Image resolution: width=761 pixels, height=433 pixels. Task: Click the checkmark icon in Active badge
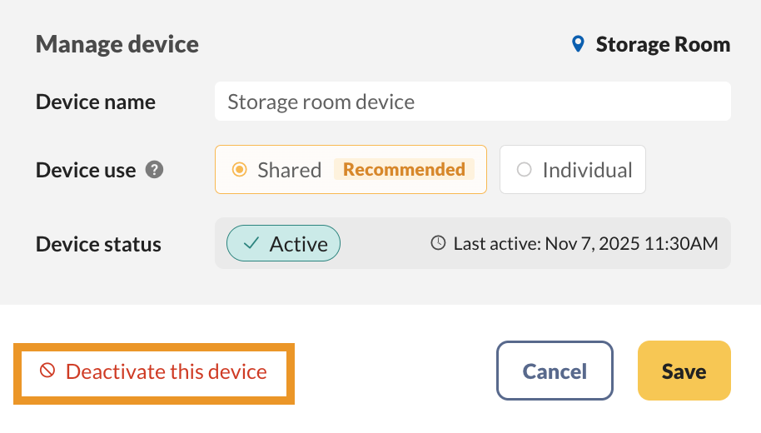tap(251, 243)
